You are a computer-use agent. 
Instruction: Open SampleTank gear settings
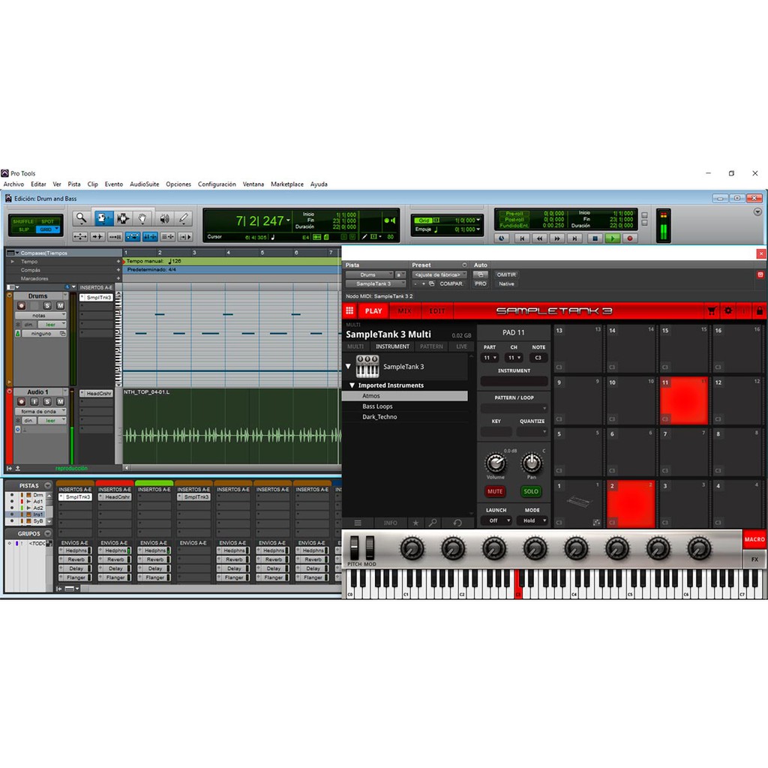[x=728, y=310]
